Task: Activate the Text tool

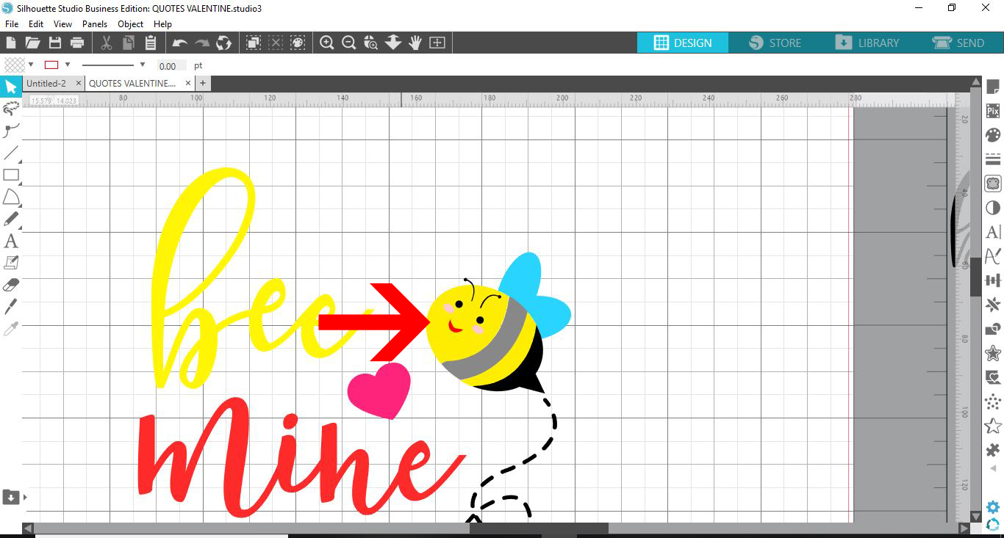Action: coord(10,241)
